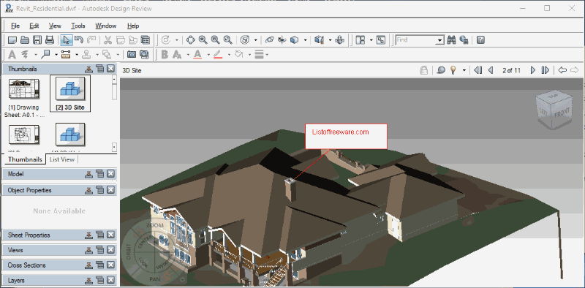
Task: Toggle auto-hide pin on Views panel
Action: click(x=88, y=250)
